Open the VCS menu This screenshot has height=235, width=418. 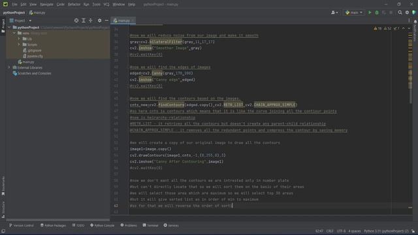[x=106, y=5]
